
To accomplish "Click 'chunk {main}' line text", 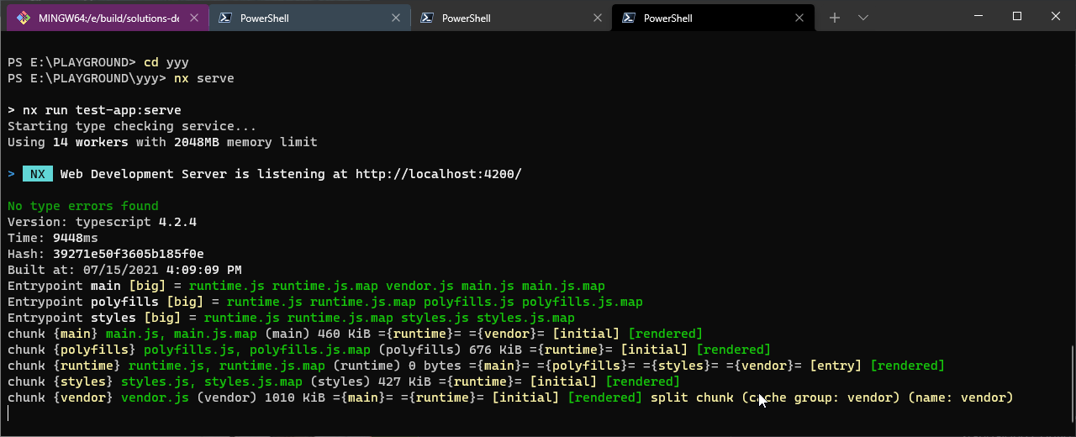I will 355,334.
